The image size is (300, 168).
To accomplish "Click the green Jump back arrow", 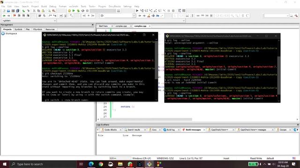I will [4, 15].
